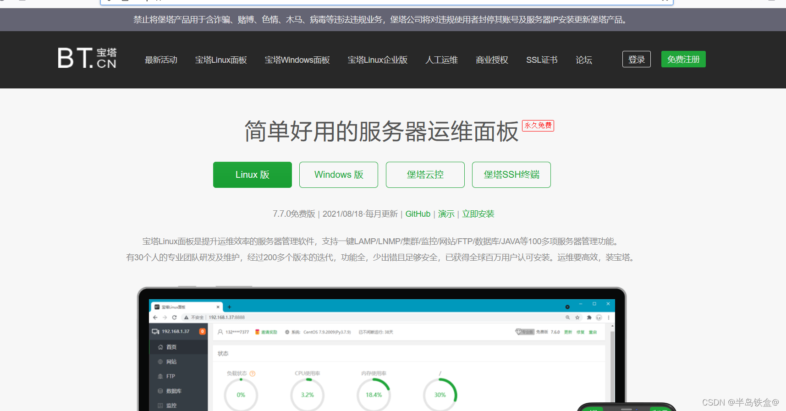This screenshot has height=411, width=786.
Task: Click the demo browser zoom magnifier icon
Action: 567,317
